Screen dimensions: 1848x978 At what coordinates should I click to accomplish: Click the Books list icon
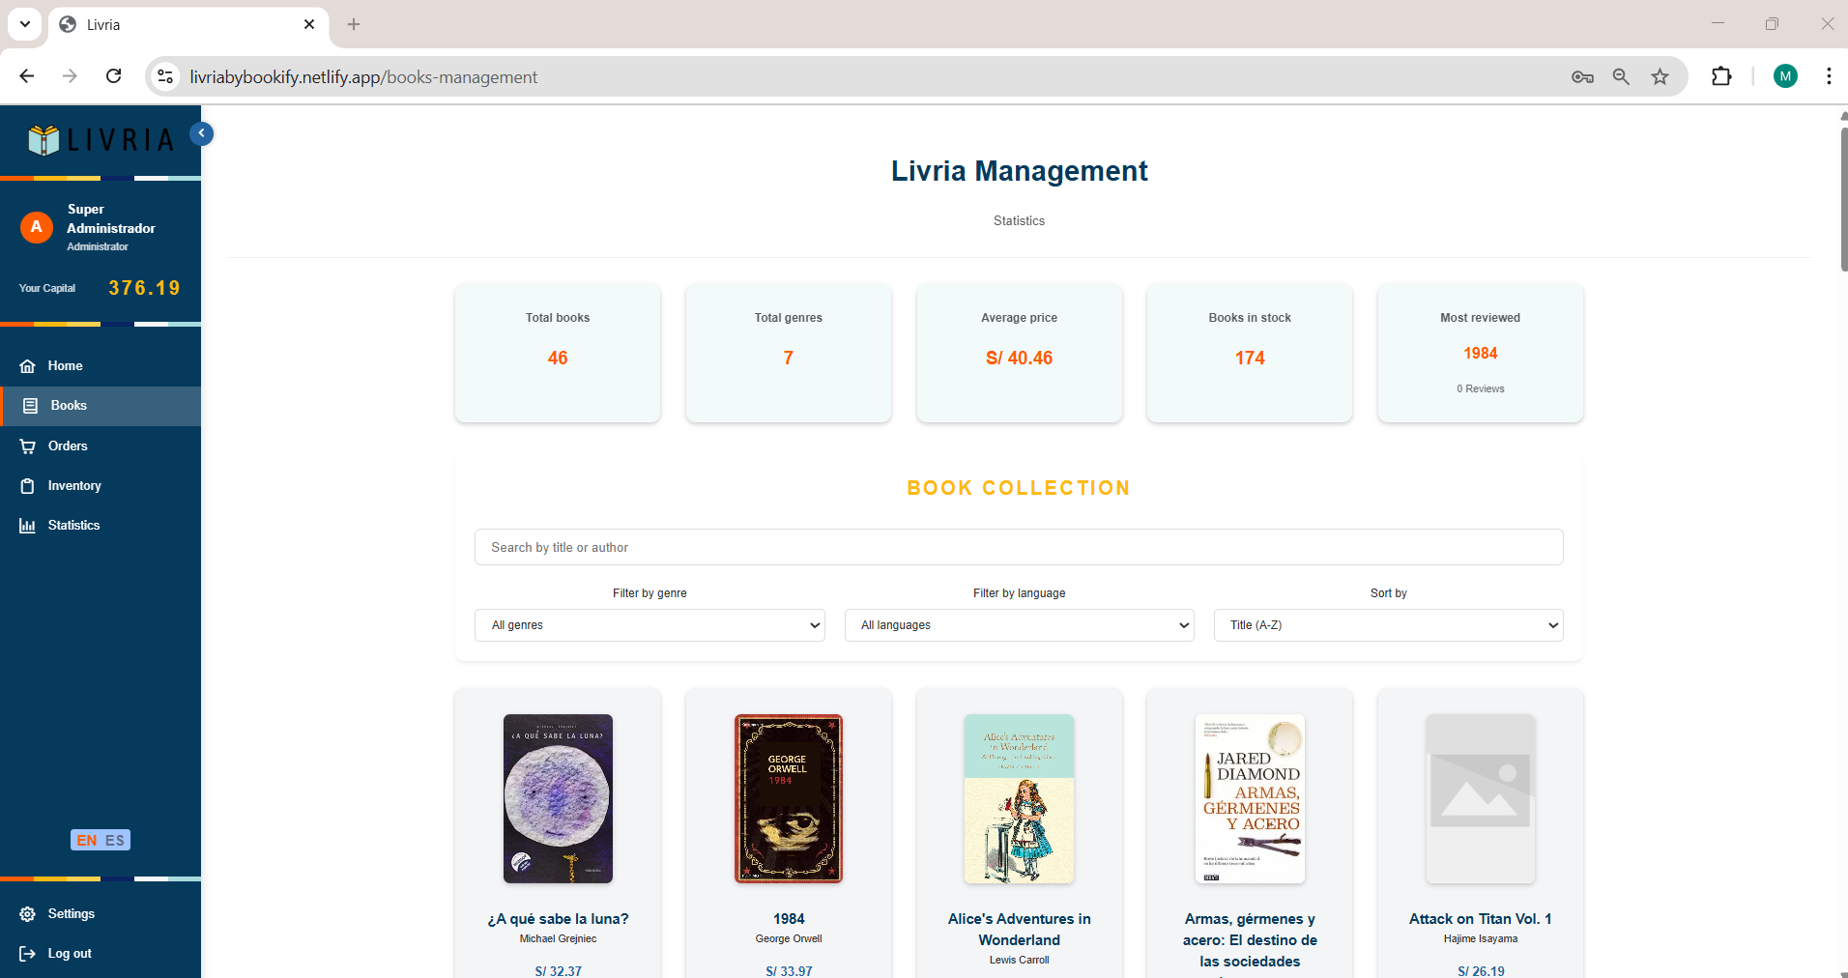pos(30,406)
